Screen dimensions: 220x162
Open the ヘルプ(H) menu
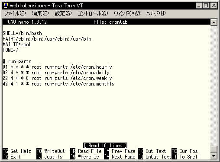click(156, 13)
